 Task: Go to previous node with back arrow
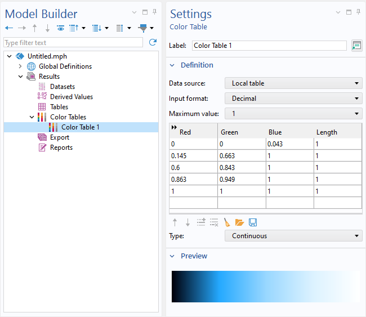pyautogui.click(x=9, y=28)
